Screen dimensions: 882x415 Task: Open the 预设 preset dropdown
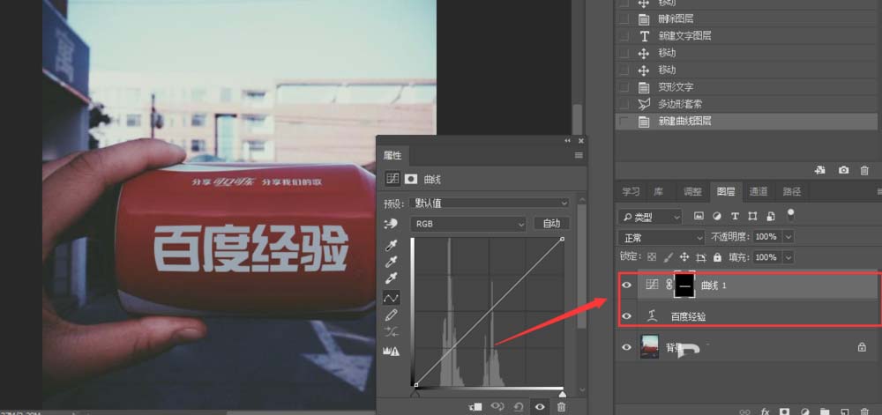(x=489, y=203)
